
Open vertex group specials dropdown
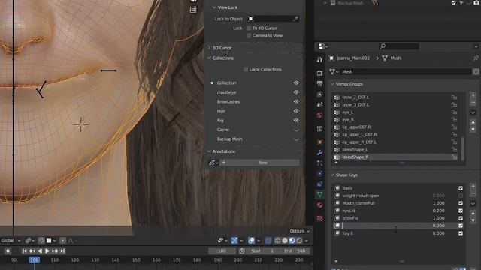tap(473, 112)
